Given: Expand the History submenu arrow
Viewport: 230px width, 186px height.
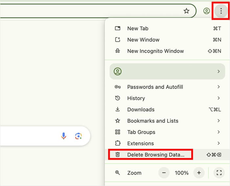Looking at the screenshot, I should [218, 98].
